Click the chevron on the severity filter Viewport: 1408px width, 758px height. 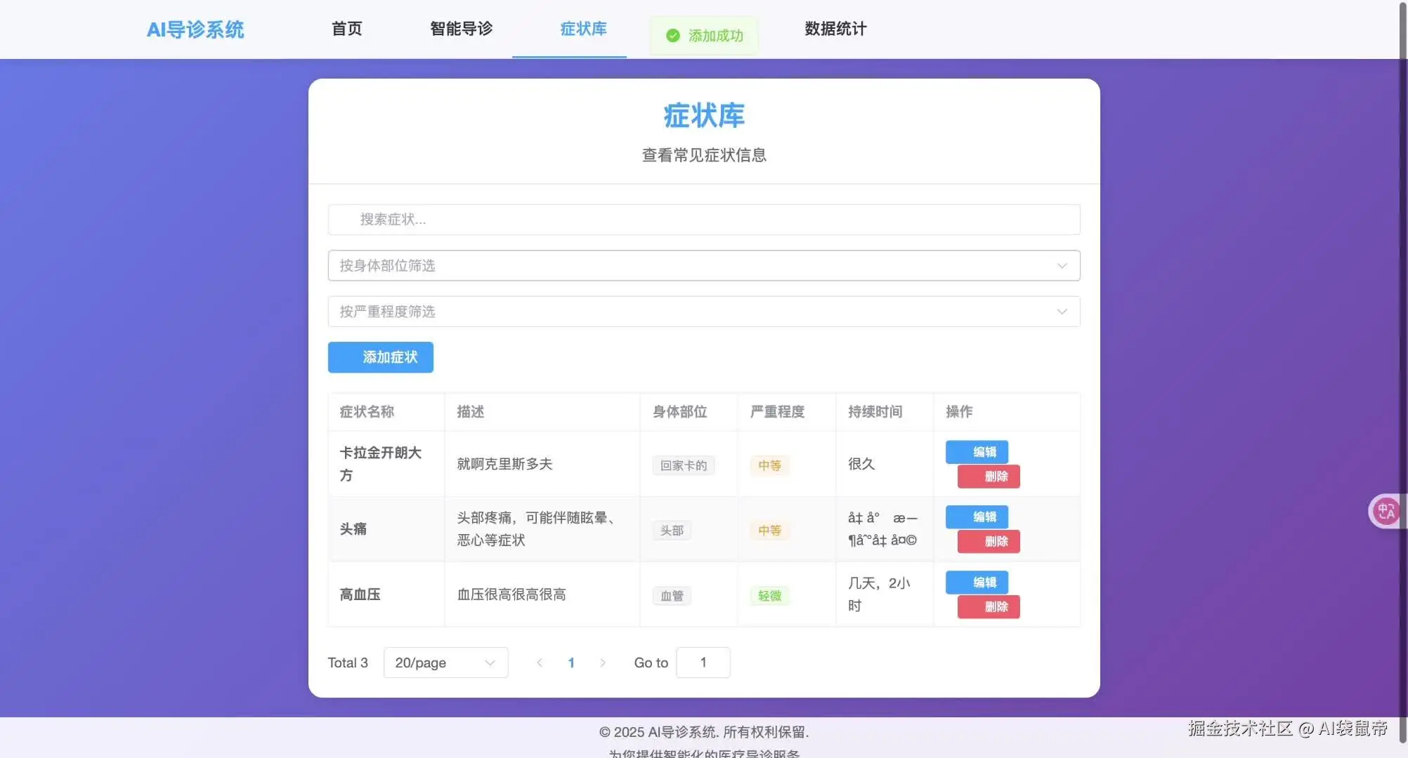(1062, 312)
